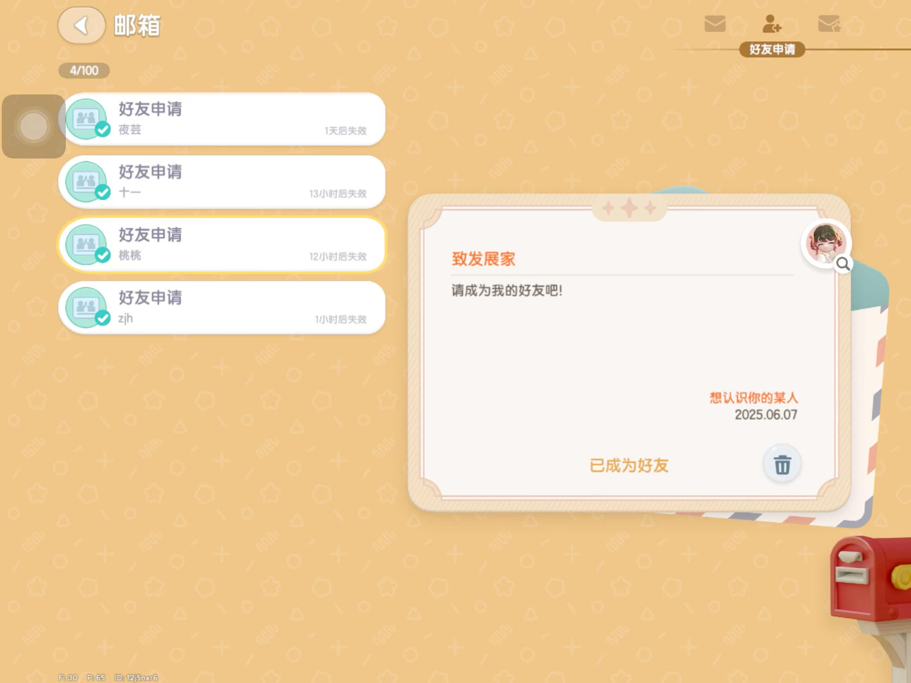View sender's profile via magnifier icon
Screen dimensions: 911x683
pyautogui.click(x=843, y=264)
